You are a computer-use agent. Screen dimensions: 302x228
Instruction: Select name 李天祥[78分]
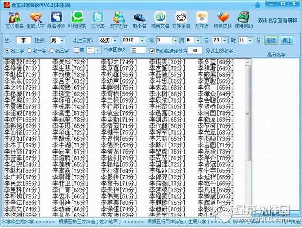[119, 190]
